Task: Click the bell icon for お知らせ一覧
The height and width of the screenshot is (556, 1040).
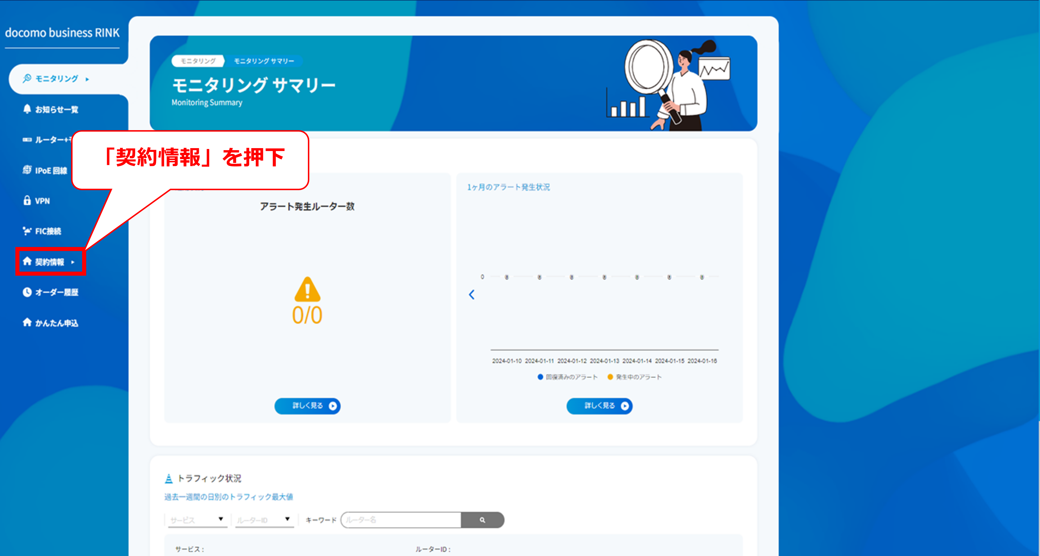Action: coord(27,109)
